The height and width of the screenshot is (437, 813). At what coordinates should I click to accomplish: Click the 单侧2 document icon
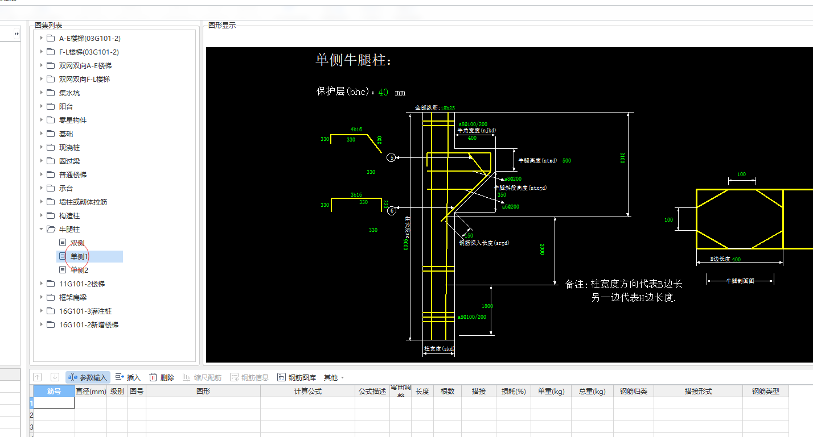(x=63, y=270)
